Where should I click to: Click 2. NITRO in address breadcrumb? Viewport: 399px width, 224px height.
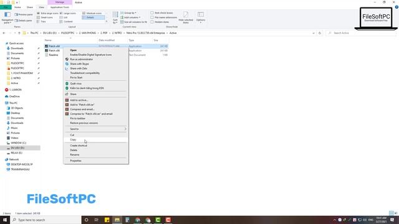point(117,33)
